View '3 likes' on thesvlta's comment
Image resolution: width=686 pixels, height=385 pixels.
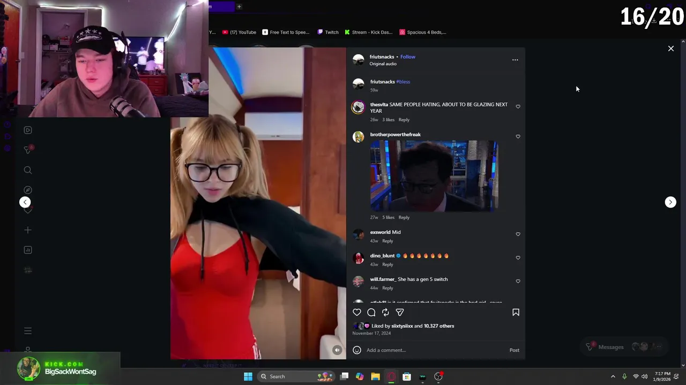click(x=389, y=120)
